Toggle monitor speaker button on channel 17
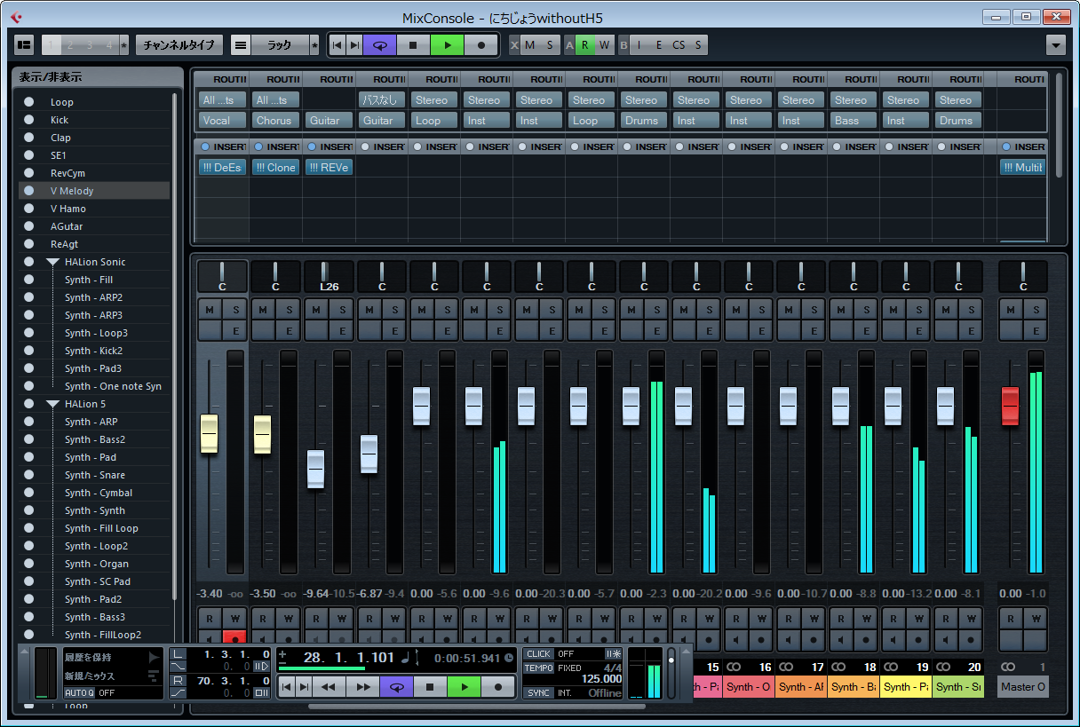The image size is (1080, 727). tap(790, 638)
